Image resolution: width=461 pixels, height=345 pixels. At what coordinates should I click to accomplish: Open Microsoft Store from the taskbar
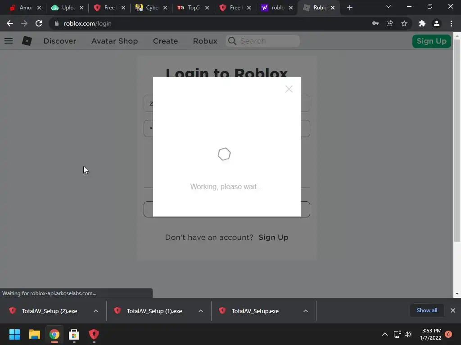pos(74,334)
